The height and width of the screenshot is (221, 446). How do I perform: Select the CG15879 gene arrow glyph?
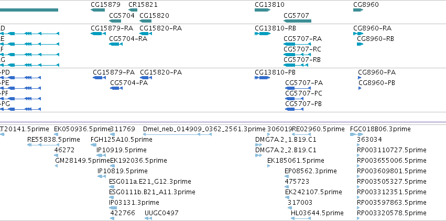point(97,10)
